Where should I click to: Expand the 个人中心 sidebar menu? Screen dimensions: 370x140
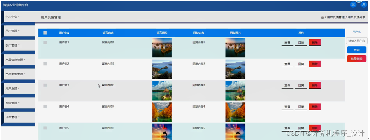(19, 17)
